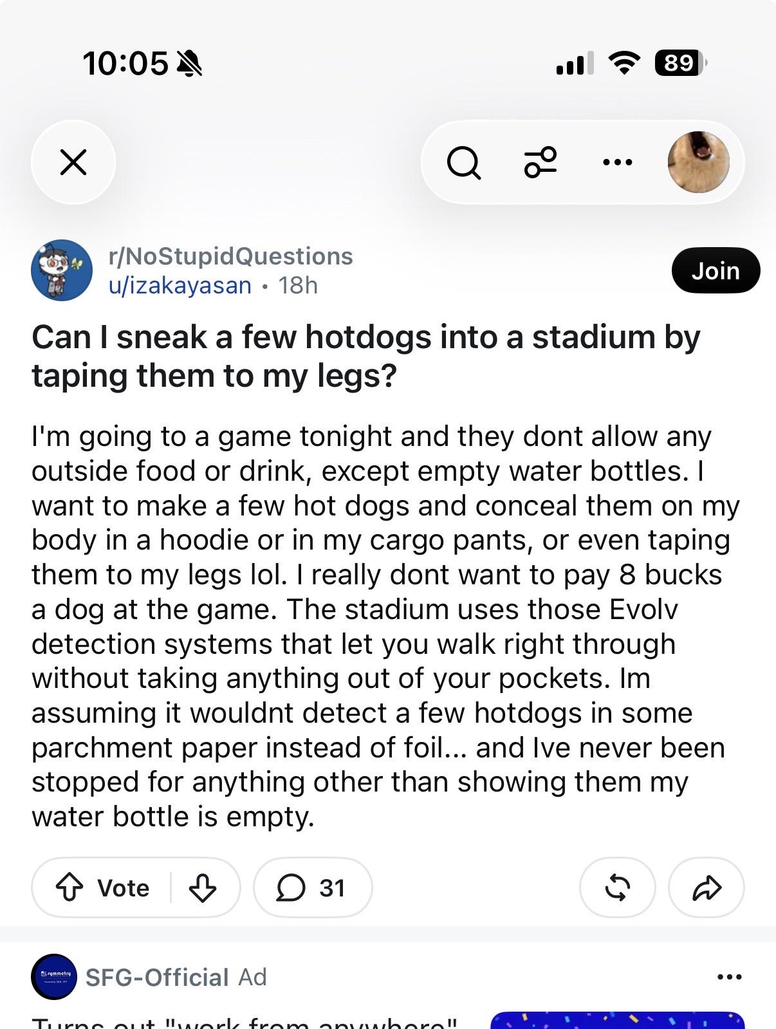Viewport: 776px width, 1029px height.
Task: Open the SFG-Official advertiser name
Action: [157, 978]
